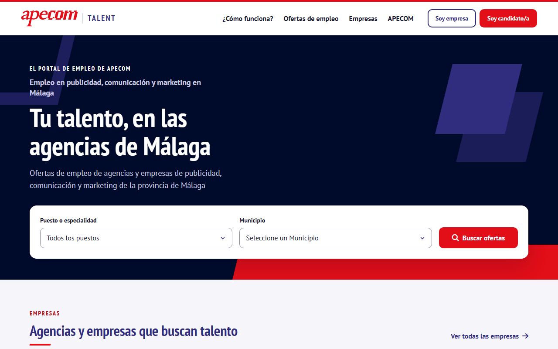Open the APECOM menu item
The height and width of the screenshot is (349, 558).
(x=401, y=18)
